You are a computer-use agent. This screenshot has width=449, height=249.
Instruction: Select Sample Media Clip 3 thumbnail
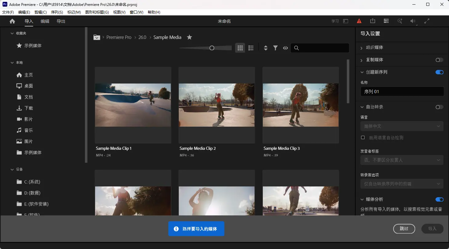point(301,105)
